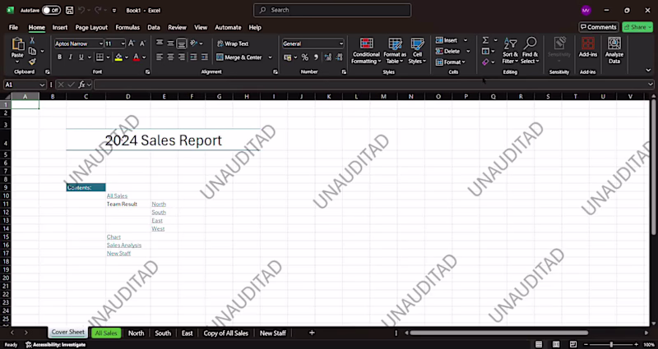Viewport: 658px width, 349px height.
Task: Select the Format Painter brush
Action: tap(32, 62)
